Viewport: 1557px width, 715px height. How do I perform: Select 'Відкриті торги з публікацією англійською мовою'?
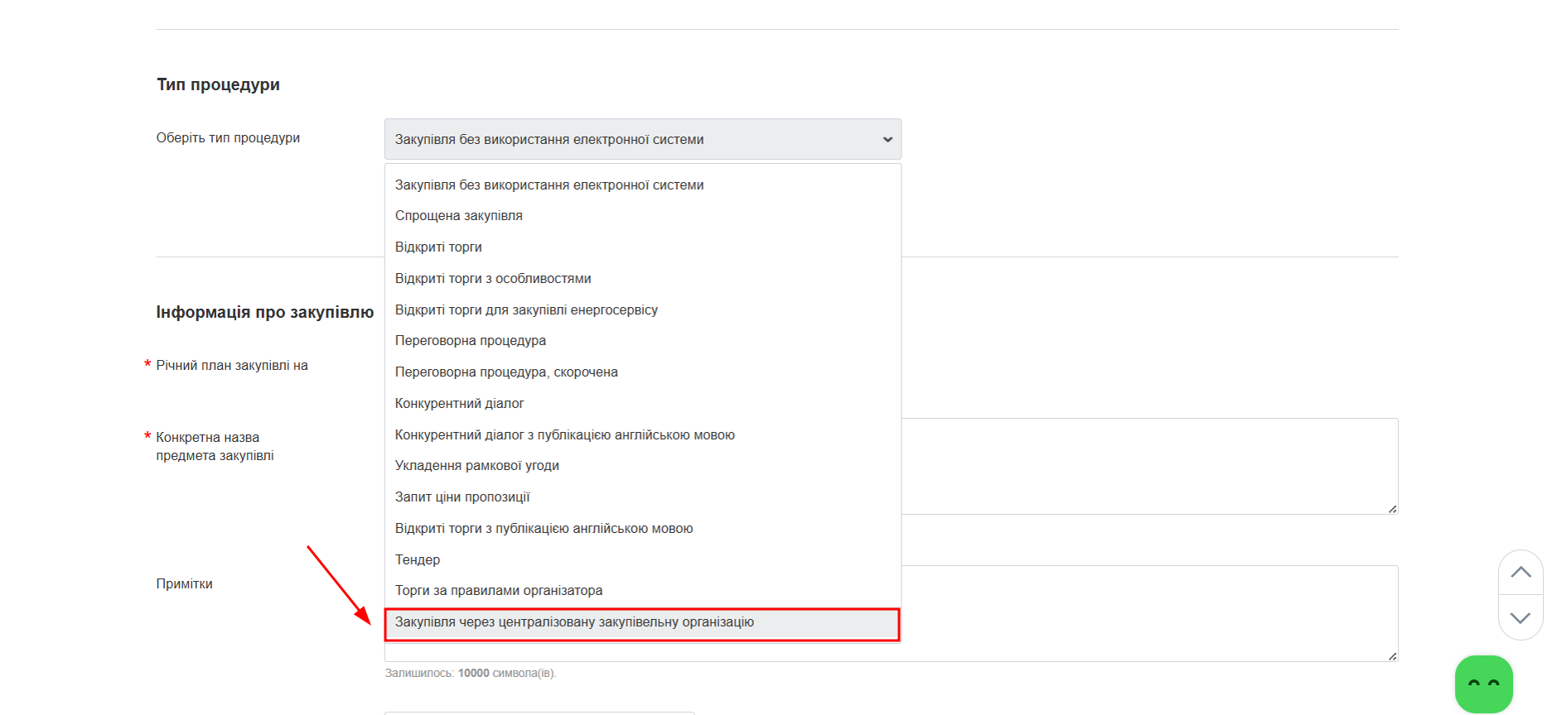coord(544,529)
